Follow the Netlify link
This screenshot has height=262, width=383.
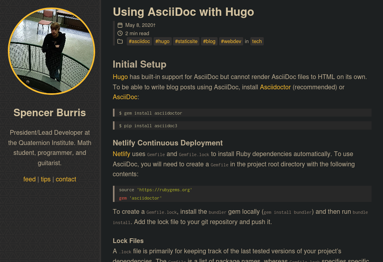click(121, 154)
